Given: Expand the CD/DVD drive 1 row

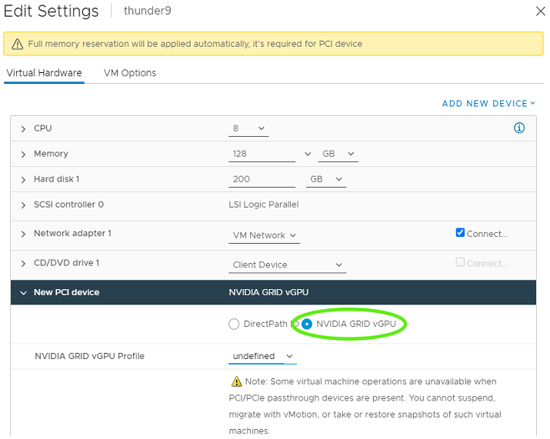Looking at the screenshot, I should (x=23, y=264).
